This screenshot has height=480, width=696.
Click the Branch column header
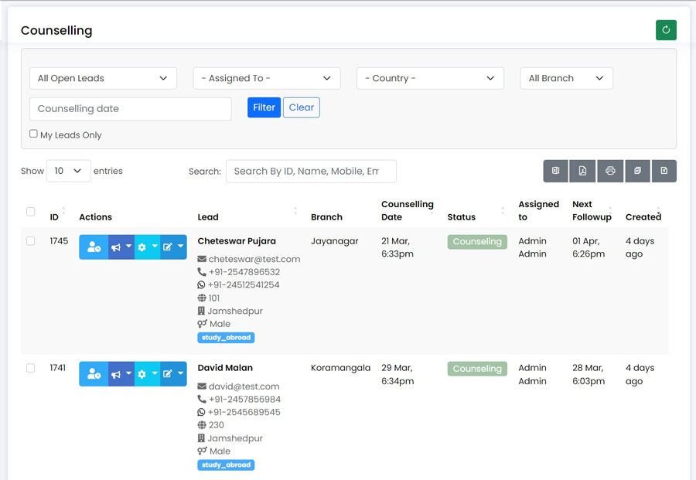326,217
